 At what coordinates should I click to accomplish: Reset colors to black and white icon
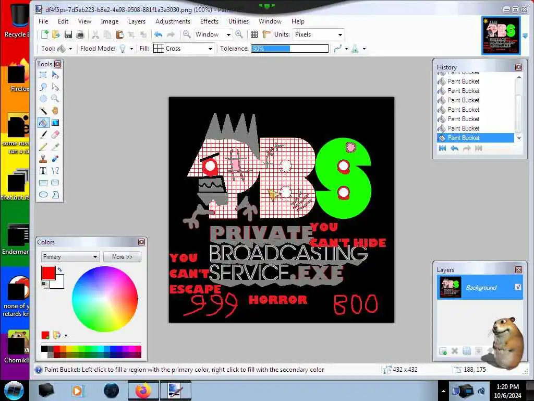[44, 284]
